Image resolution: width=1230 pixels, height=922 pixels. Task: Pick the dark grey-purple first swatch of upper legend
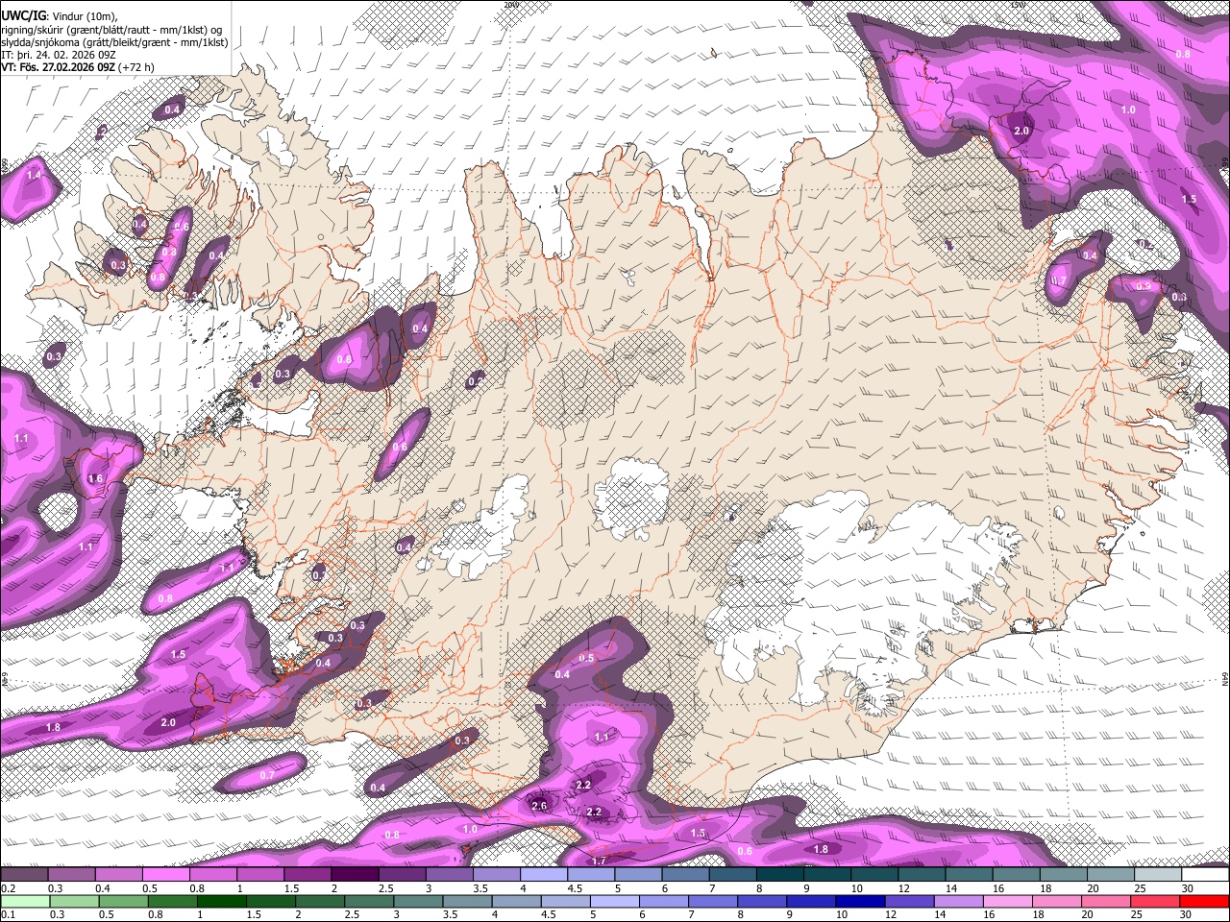coord(24,875)
